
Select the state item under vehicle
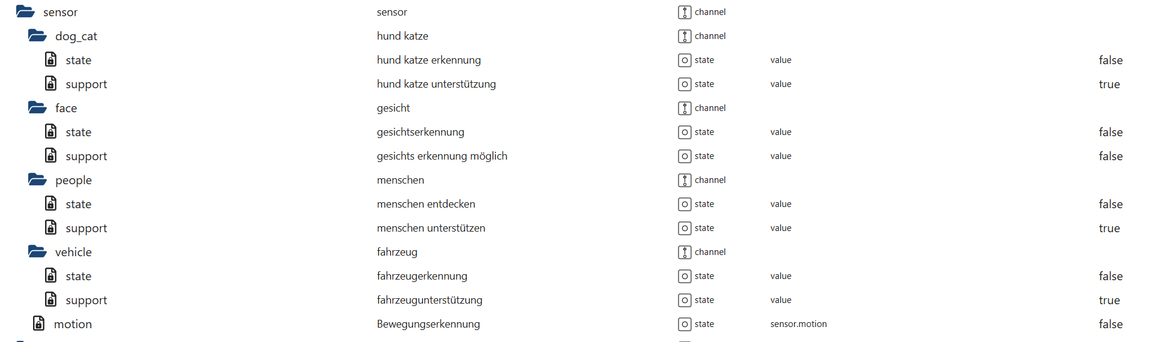point(79,276)
